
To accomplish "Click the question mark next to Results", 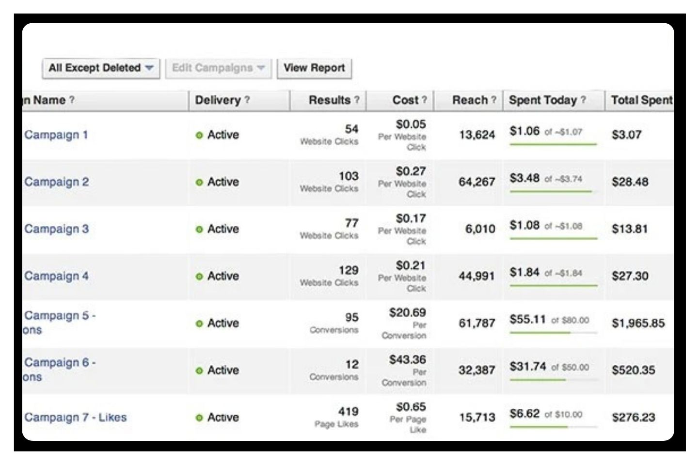I will [x=357, y=100].
